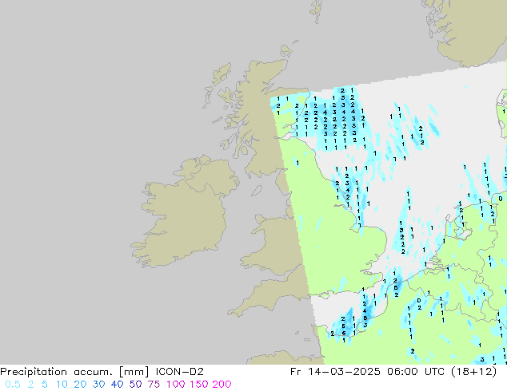Select the 200 mm legend value
Screen dimensions: 507x391
coord(222,385)
